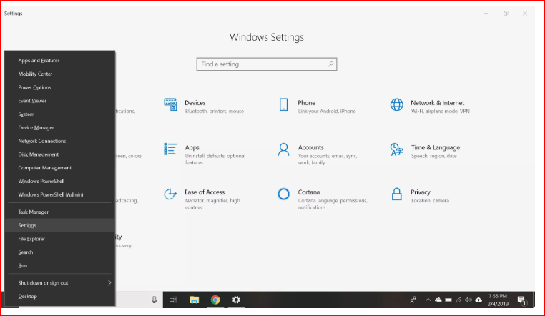The image size is (545, 316).
Task: Open the Cortana circle icon
Action: tap(284, 194)
